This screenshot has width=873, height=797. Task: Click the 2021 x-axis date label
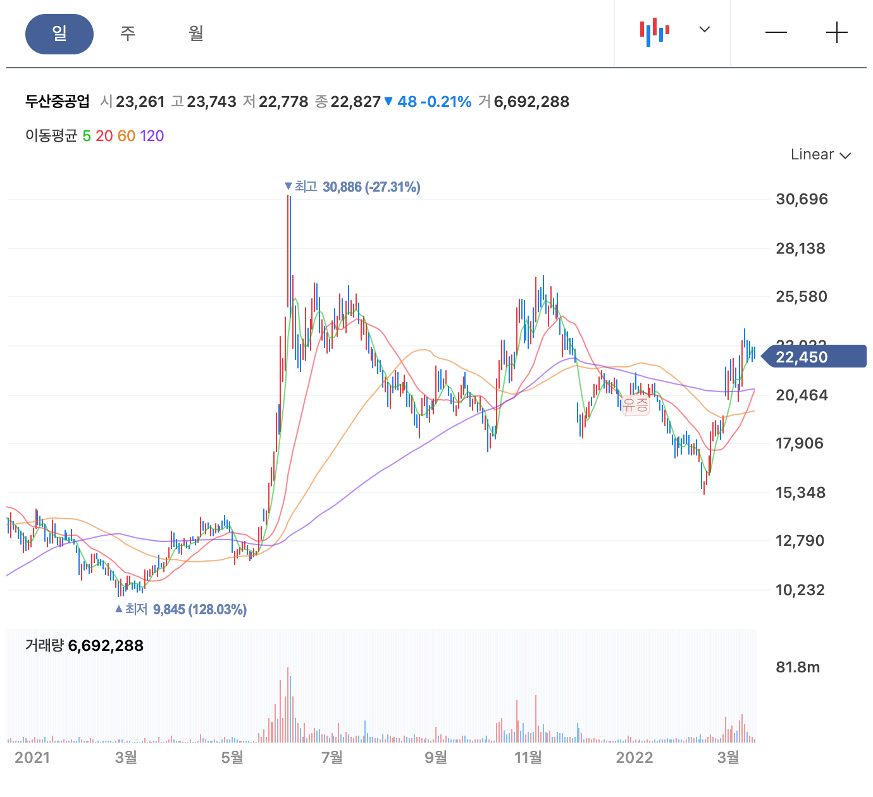coord(32,758)
